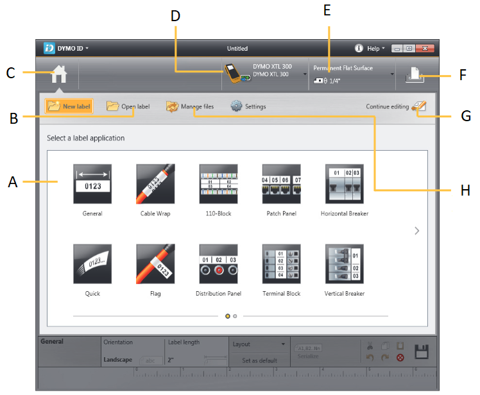Open the Help menu
The height and width of the screenshot is (395, 480).
click(376, 48)
